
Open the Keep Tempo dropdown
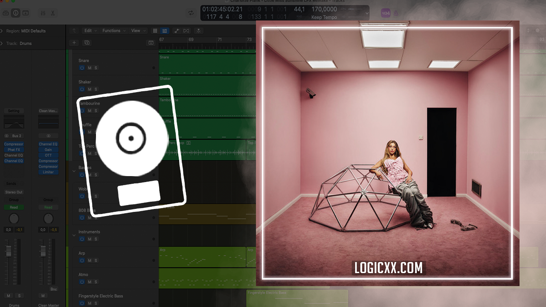(x=324, y=17)
